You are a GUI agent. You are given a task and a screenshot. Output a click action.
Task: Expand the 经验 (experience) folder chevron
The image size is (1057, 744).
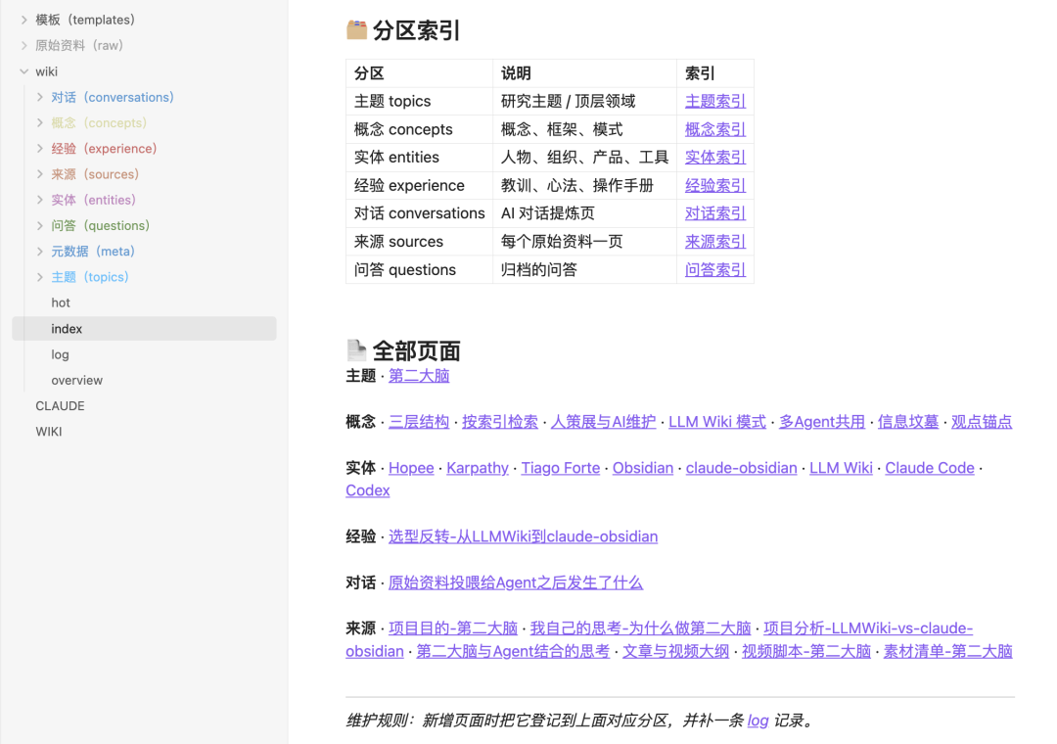40,149
